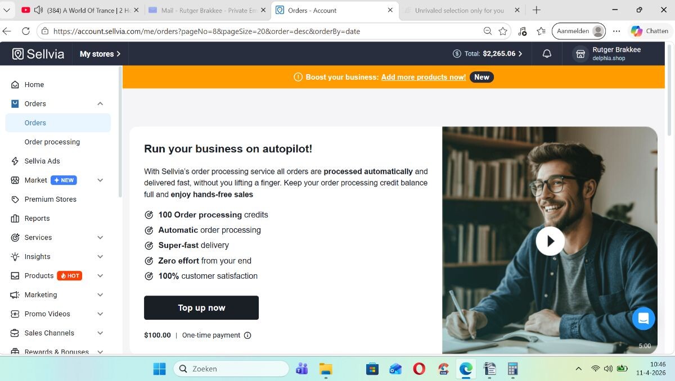The image size is (675, 381).
Task: Refresh the page with reload icon
Action: (x=25, y=31)
